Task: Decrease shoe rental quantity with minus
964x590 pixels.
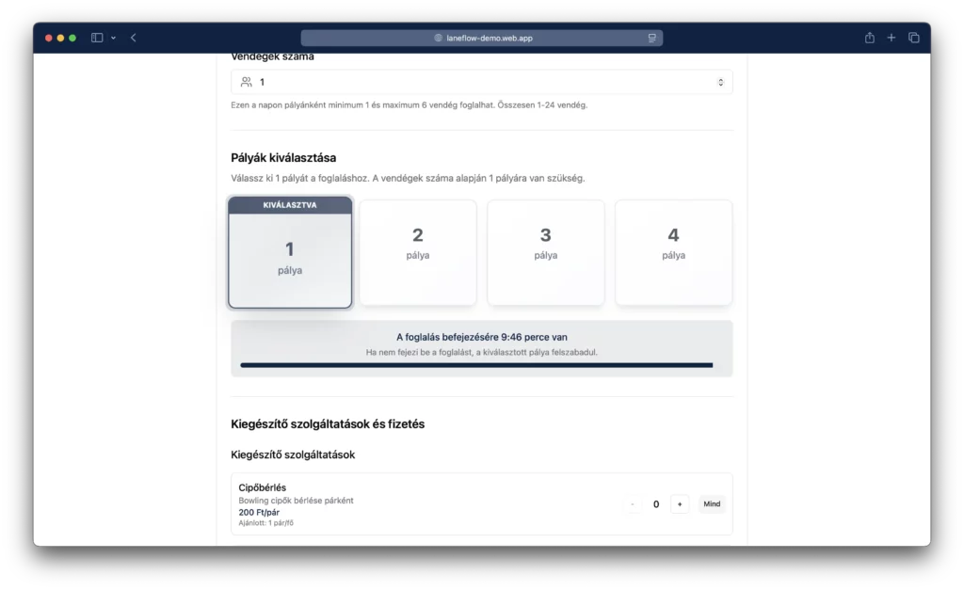Action: [633, 504]
